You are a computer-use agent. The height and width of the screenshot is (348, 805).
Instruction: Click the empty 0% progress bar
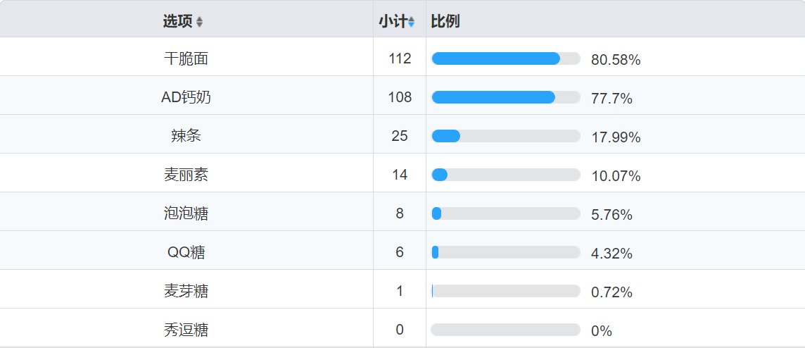pos(505,330)
